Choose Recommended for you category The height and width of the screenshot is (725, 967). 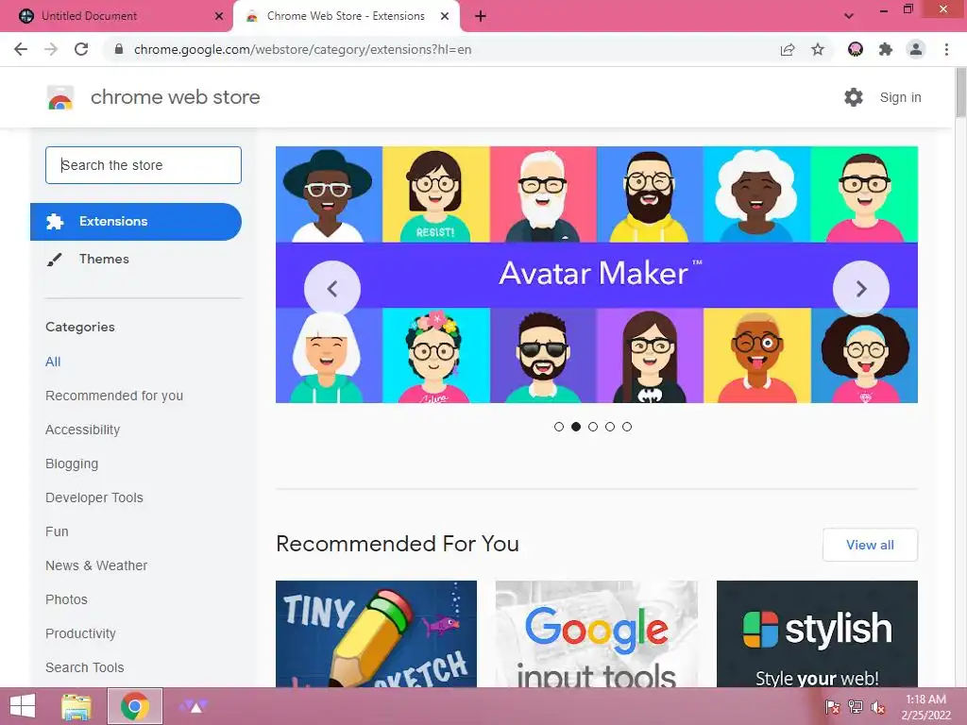point(114,396)
